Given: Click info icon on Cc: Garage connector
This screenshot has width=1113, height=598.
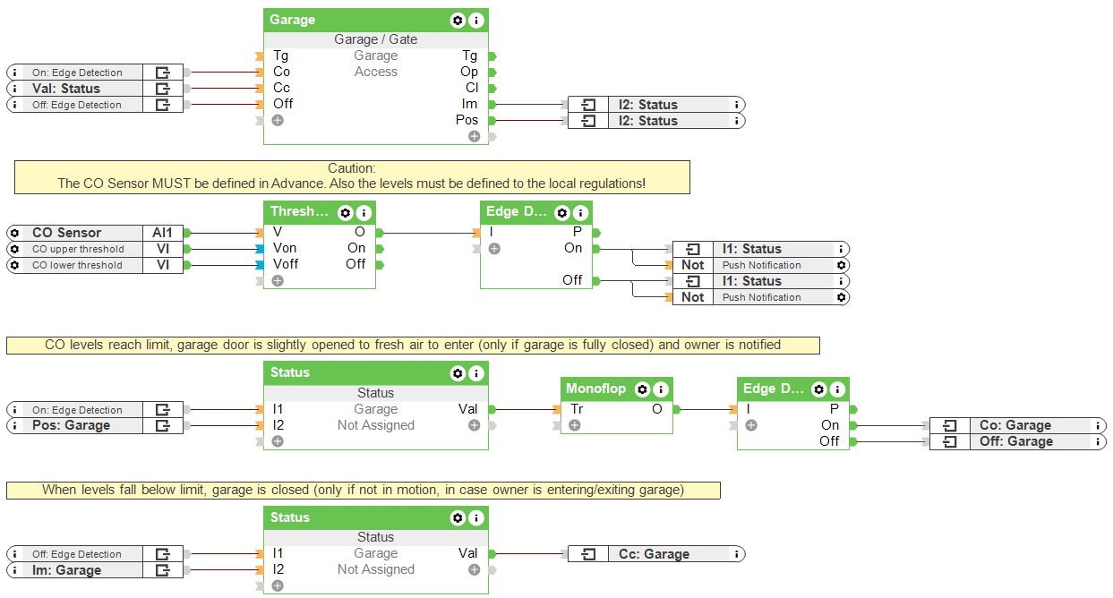Looking at the screenshot, I should tap(736, 554).
